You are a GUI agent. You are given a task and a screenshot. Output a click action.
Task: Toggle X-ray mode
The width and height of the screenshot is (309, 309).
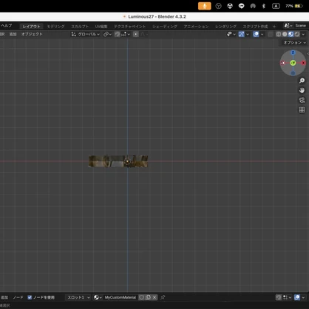(x=271, y=34)
